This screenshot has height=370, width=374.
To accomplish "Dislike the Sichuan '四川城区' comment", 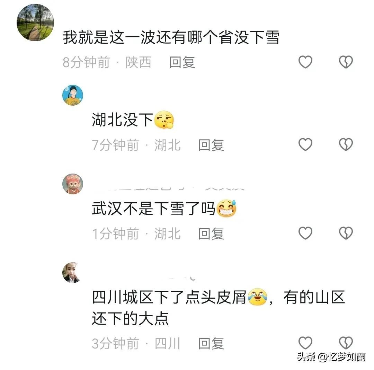I will tap(346, 343).
